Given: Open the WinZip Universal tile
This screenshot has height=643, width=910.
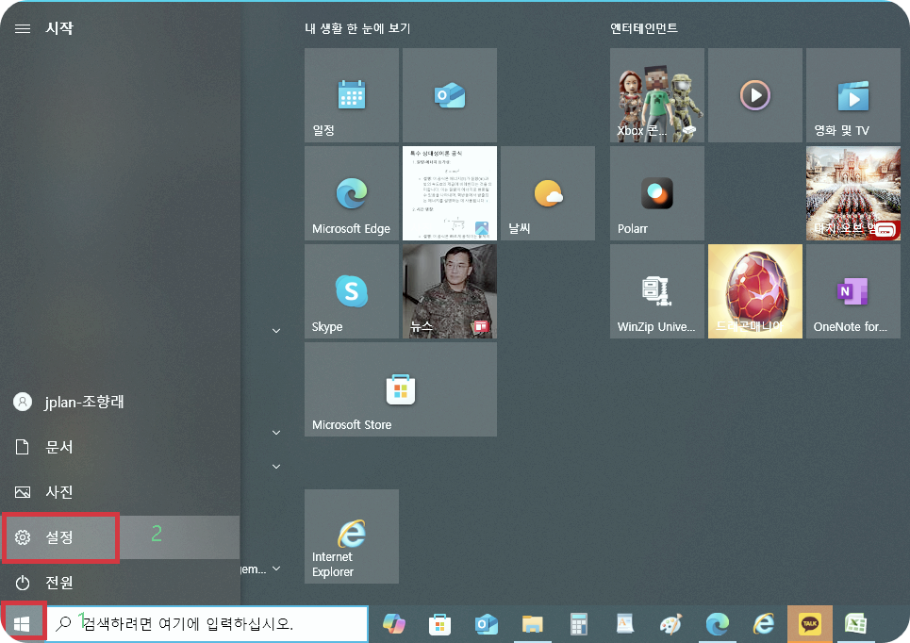Looking at the screenshot, I should point(657,291).
